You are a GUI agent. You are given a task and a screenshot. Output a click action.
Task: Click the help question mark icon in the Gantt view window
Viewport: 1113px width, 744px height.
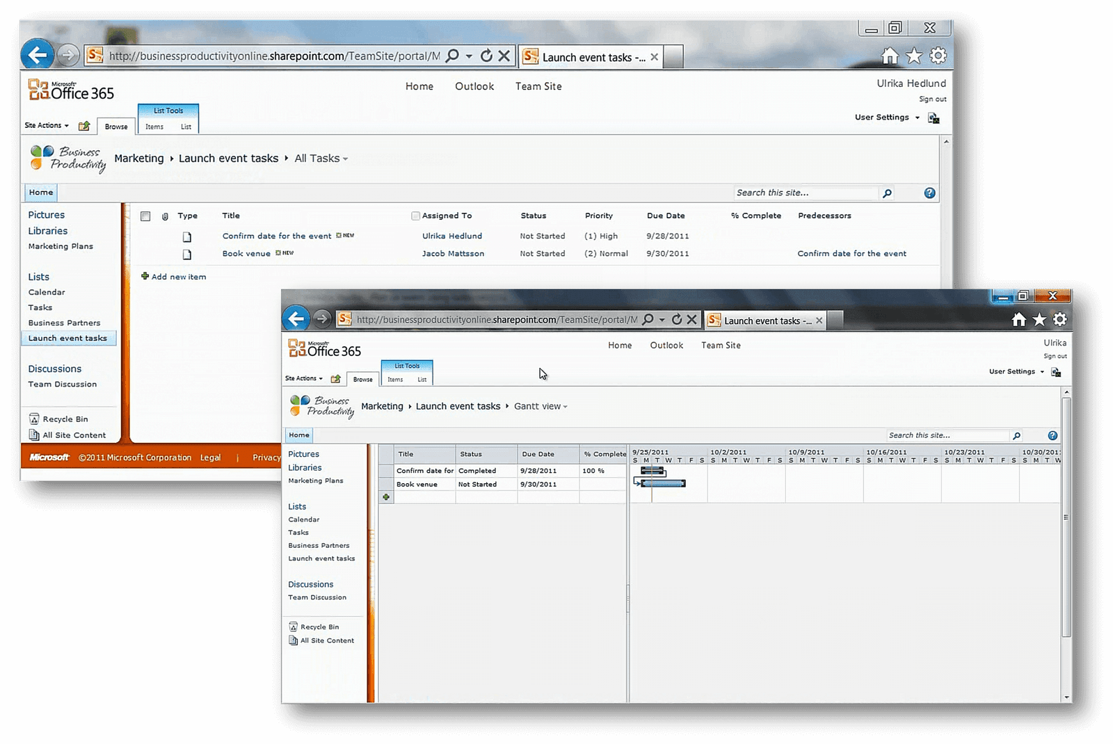1052,436
